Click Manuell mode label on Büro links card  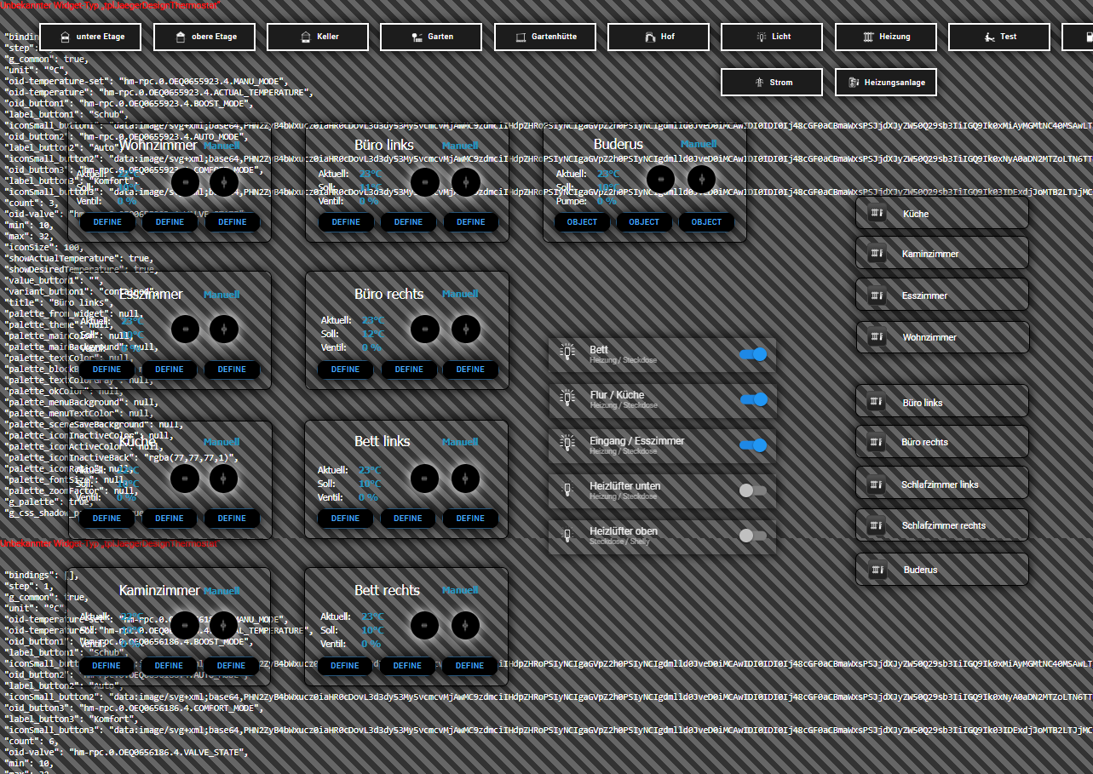pyautogui.click(x=460, y=146)
